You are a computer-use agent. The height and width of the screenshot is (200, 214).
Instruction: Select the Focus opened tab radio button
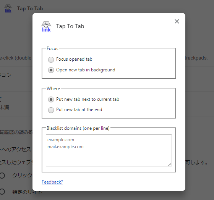51,60
